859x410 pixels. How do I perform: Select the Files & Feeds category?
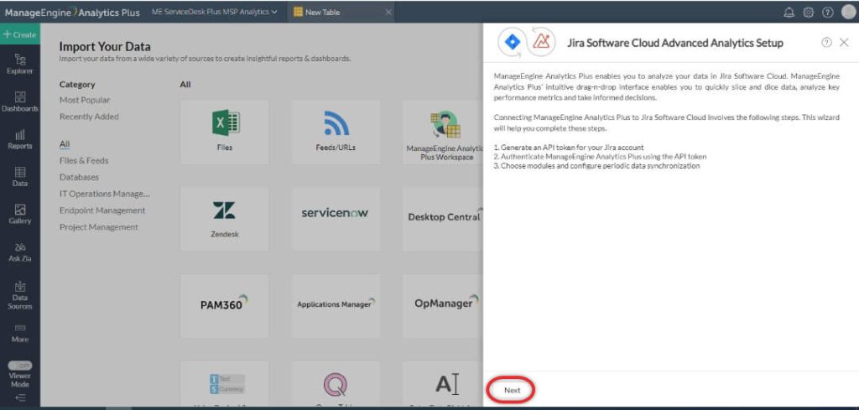84,160
